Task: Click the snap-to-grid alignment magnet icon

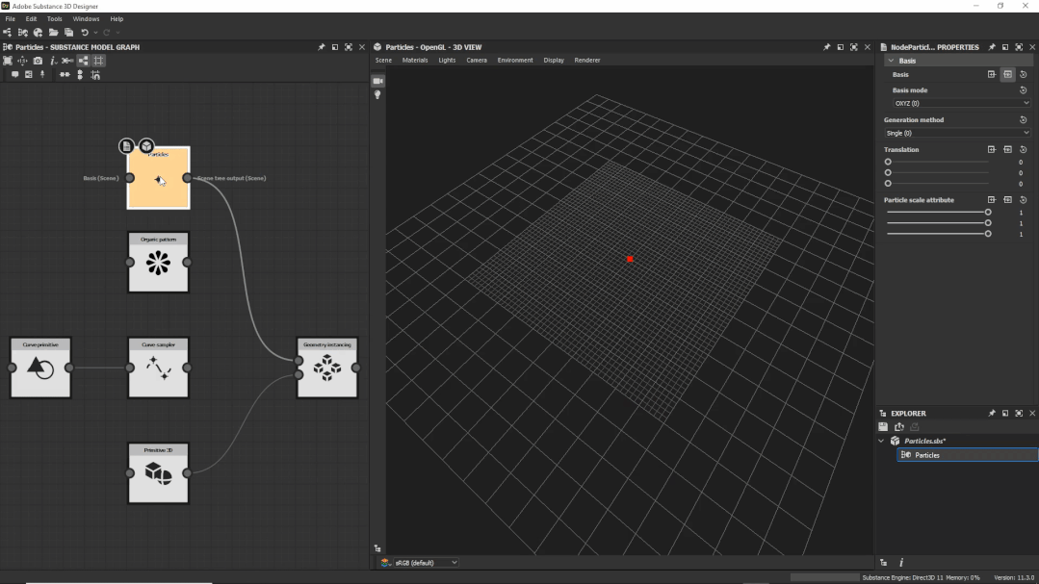Action: point(95,75)
